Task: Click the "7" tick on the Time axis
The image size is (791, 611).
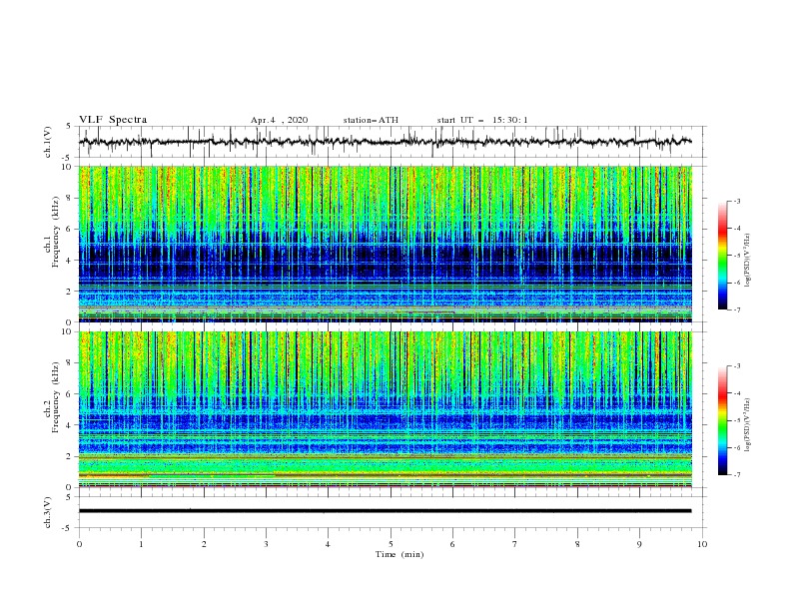Action: (515, 544)
